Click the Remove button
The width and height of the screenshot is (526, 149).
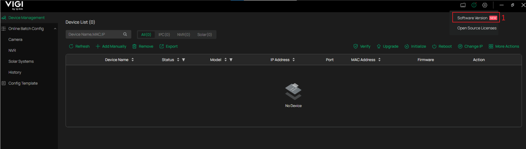(x=143, y=46)
